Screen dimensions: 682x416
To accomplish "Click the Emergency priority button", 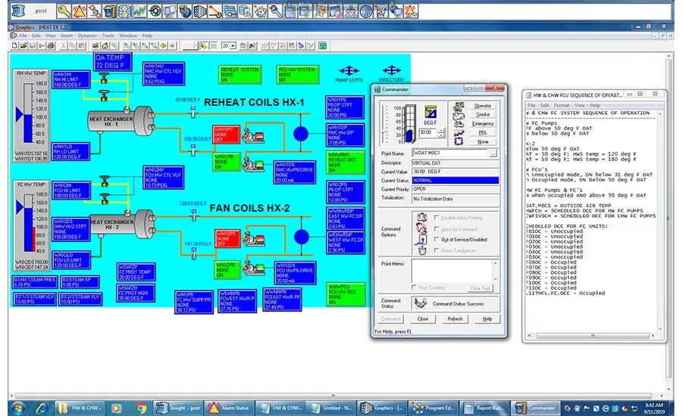I will click(x=483, y=124).
